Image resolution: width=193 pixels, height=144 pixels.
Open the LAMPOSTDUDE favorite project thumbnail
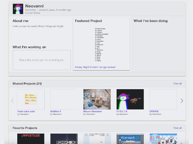[x=31, y=139]
